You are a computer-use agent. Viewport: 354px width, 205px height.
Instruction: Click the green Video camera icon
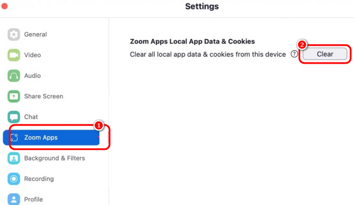[x=14, y=55]
